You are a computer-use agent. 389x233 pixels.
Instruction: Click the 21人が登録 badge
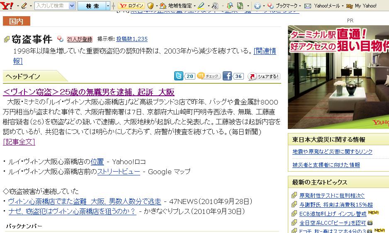click(80, 39)
